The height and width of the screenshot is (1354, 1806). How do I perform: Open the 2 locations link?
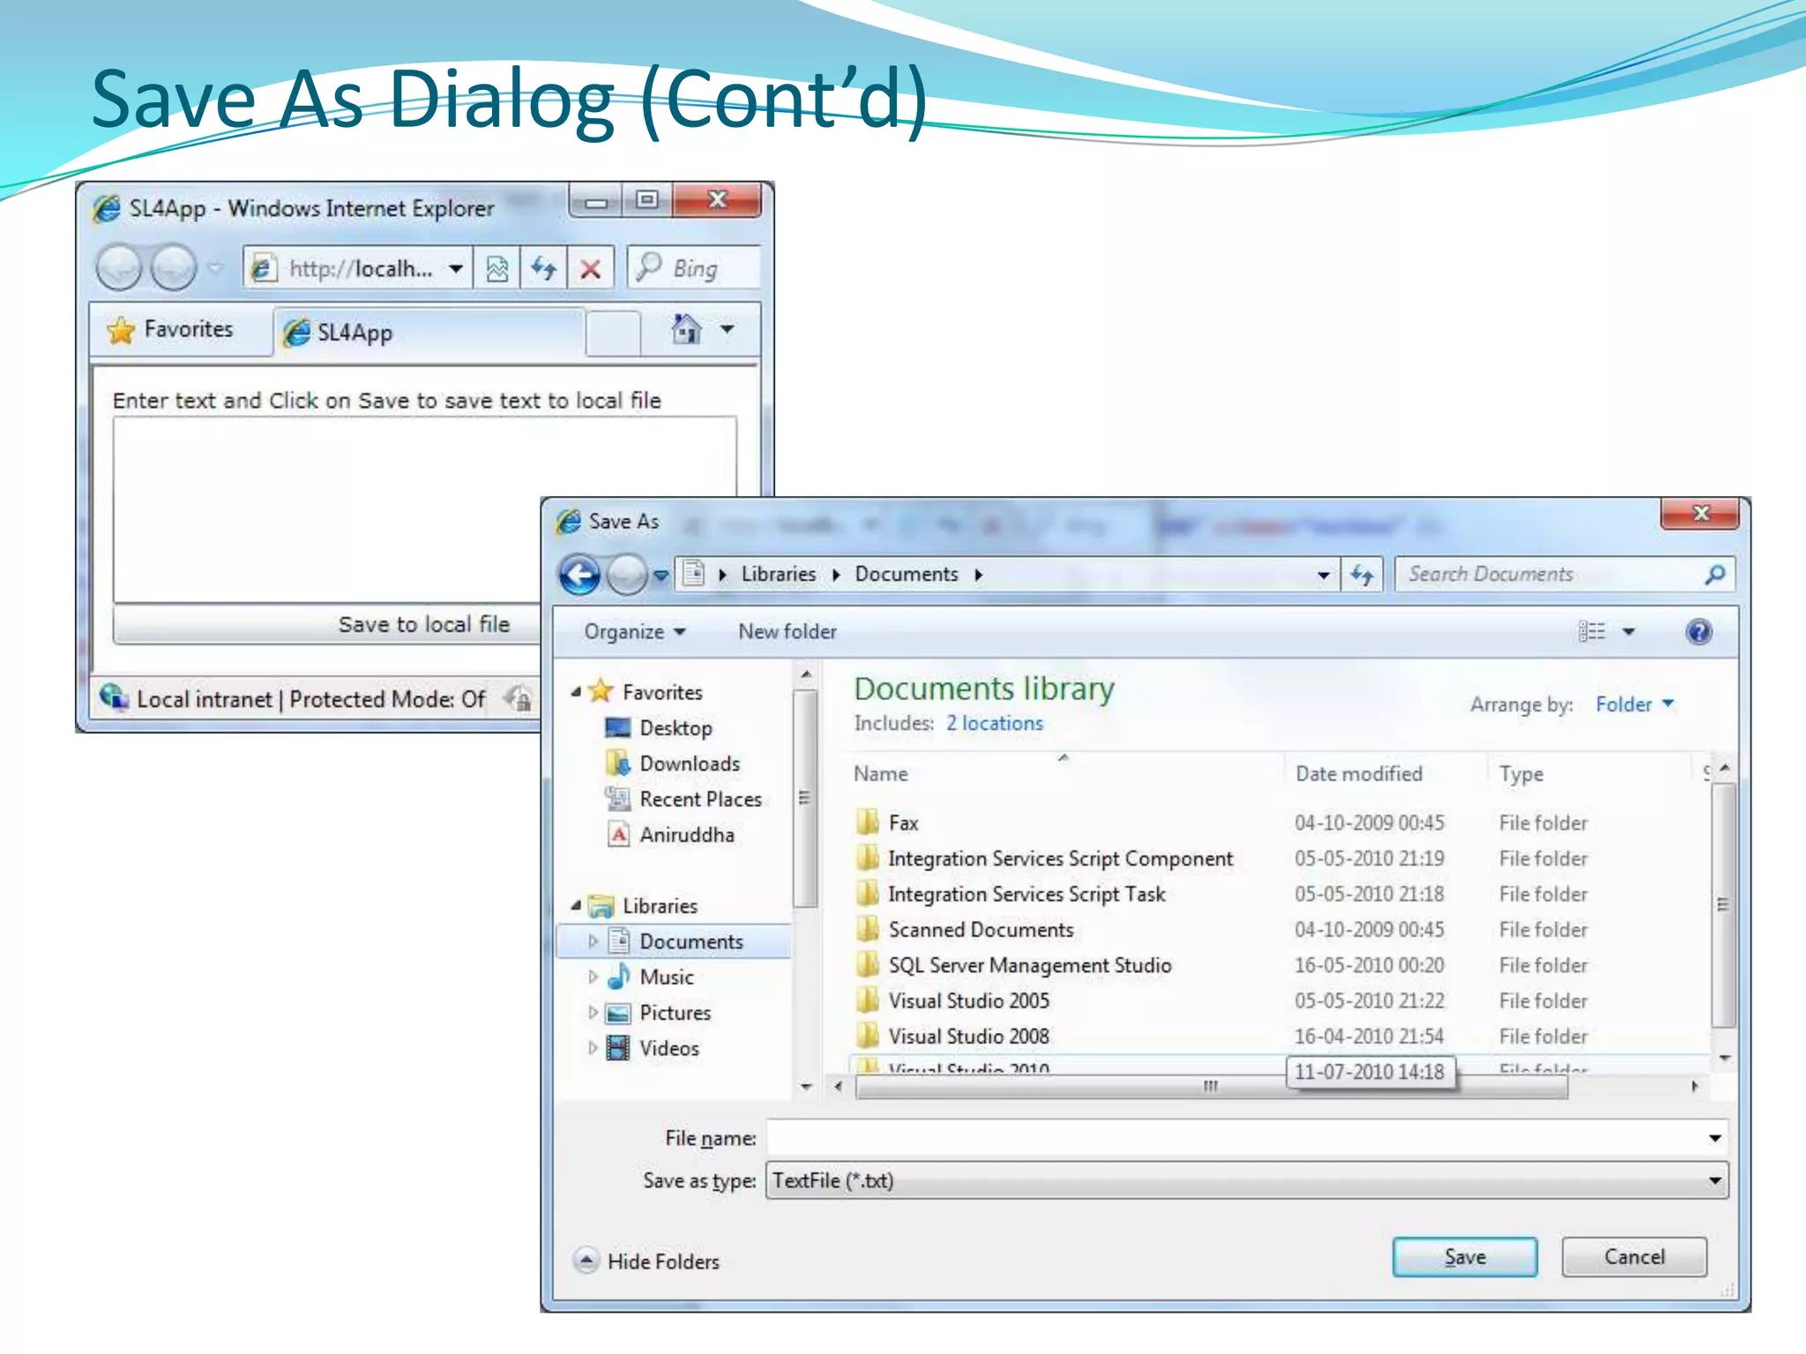pos(995,724)
